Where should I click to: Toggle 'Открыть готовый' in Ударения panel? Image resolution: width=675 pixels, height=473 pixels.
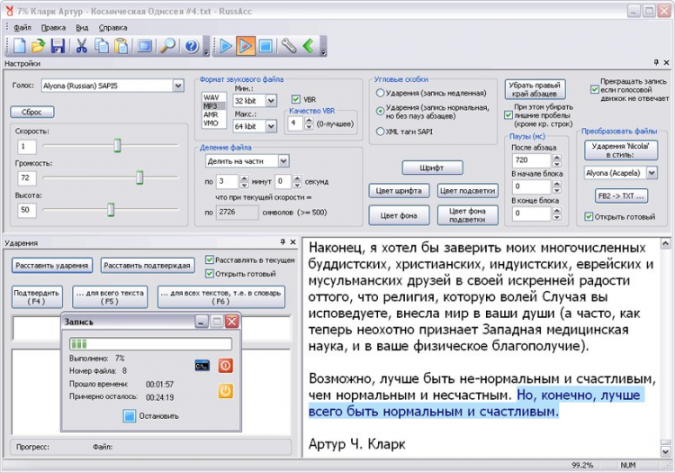tap(210, 274)
